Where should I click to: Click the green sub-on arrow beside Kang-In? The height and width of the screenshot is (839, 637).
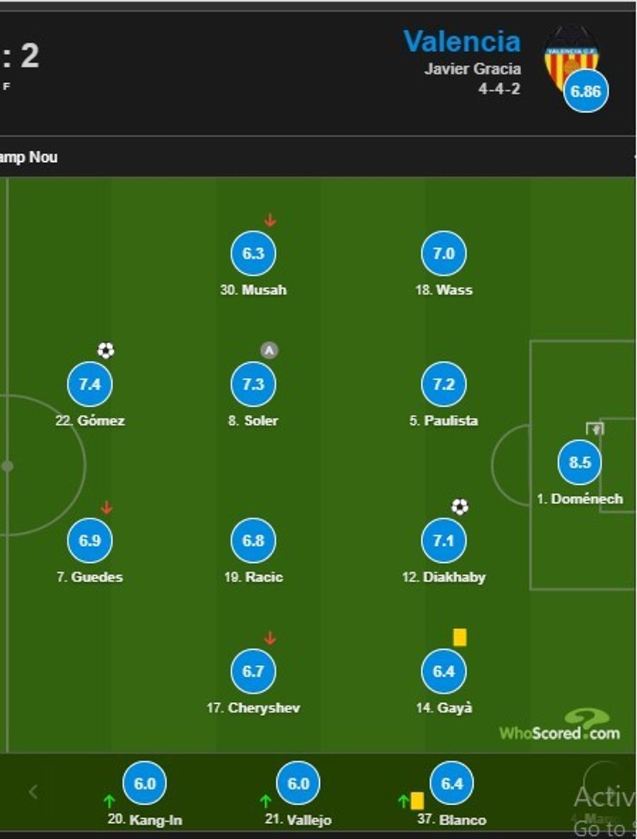point(109,801)
